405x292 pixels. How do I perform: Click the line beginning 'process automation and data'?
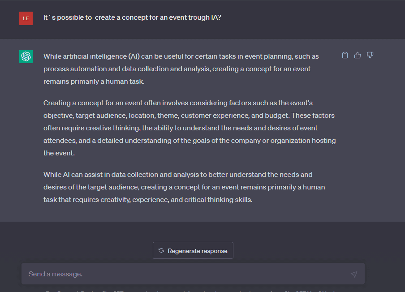(177, 69)
